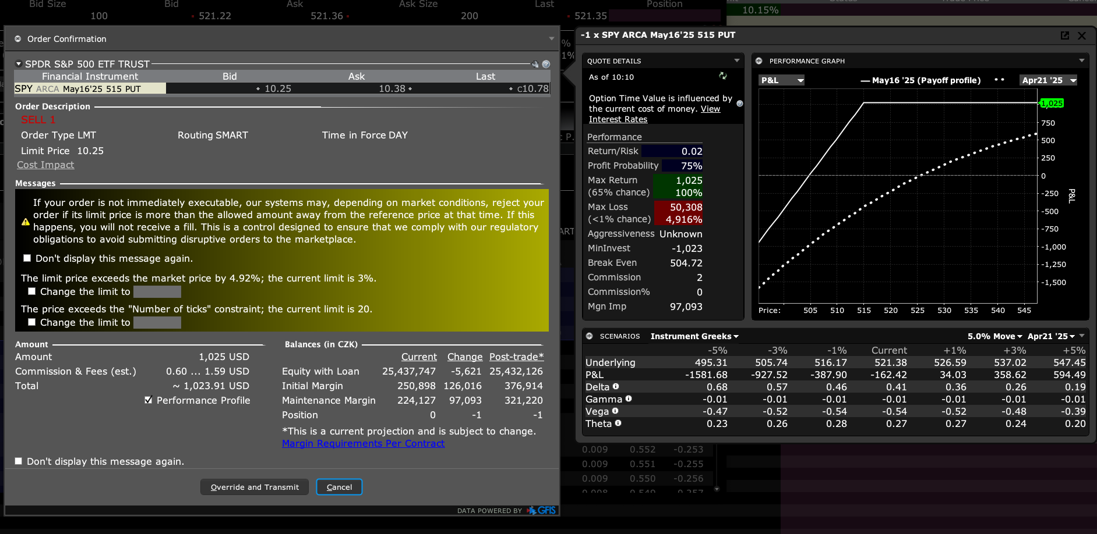This screenshot has height=534, width=1097.
Task: Tick bottom 'Don't display this message again' checkbox
Action: pos(19,461)
